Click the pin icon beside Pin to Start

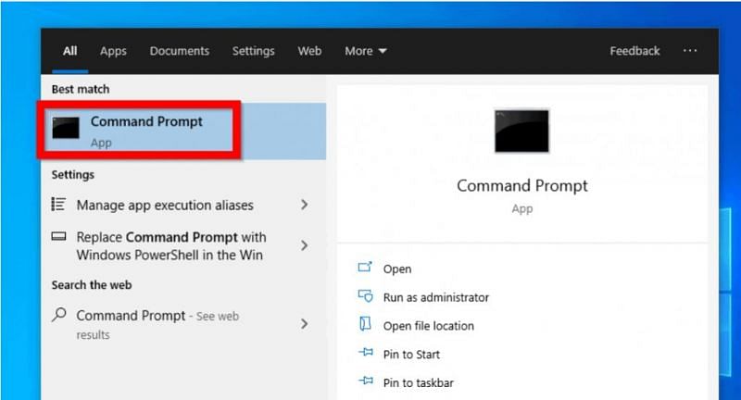[366, 352]
